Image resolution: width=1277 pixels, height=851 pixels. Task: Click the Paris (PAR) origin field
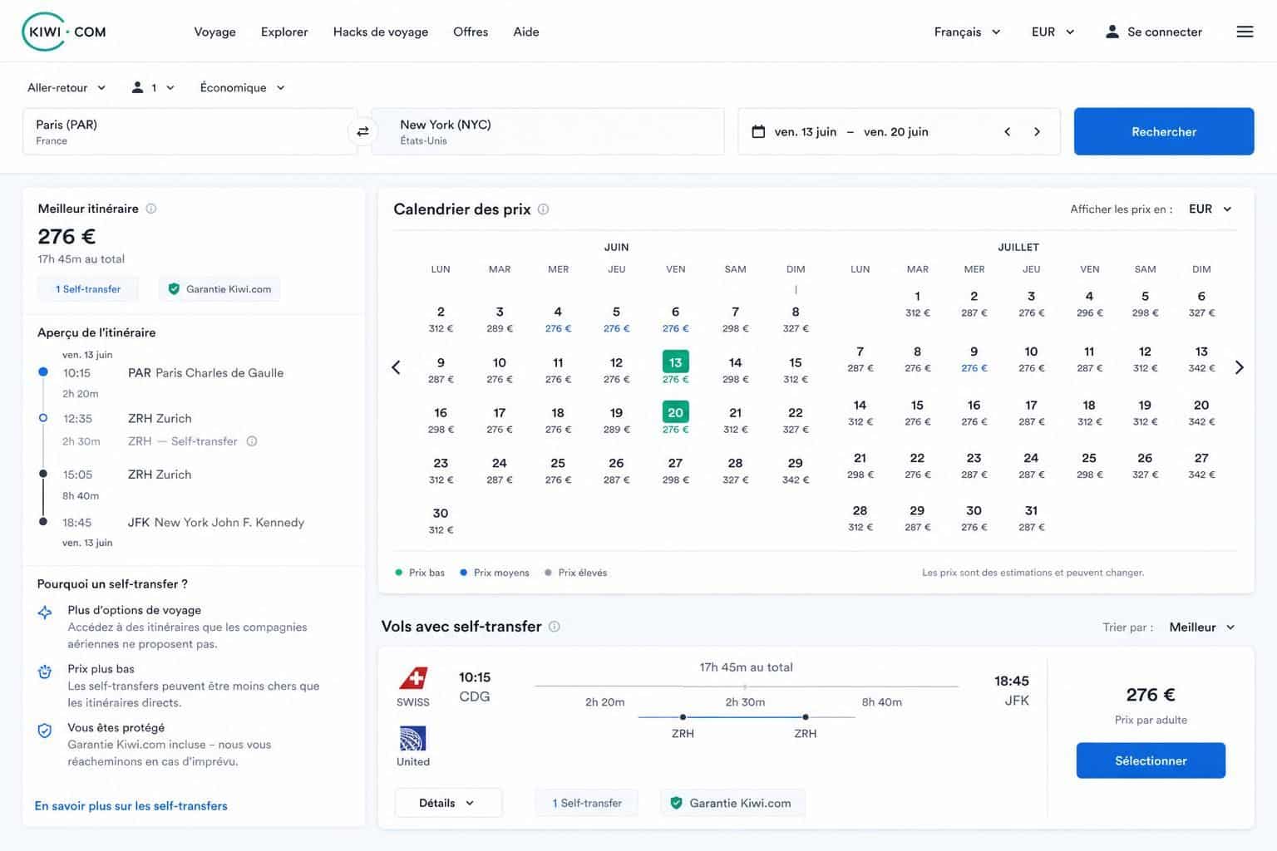click(190, 131)
